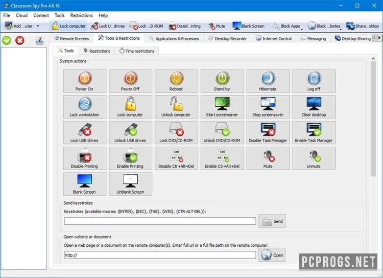This screenshot has width=383, height=278.
Task: Open the Add computer dropdown arrow
Action: click(38, 26)
